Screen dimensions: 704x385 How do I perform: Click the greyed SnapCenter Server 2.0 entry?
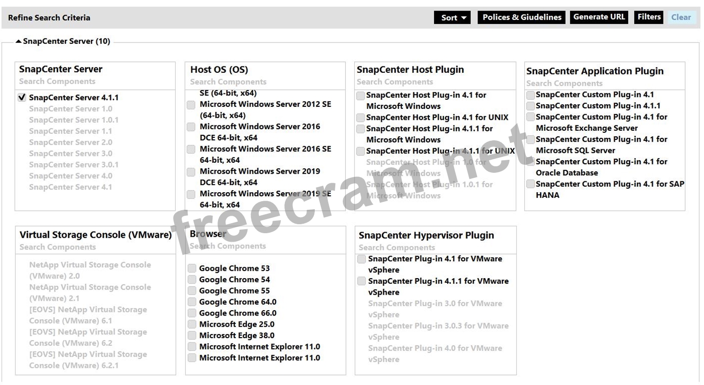point(71,142)
